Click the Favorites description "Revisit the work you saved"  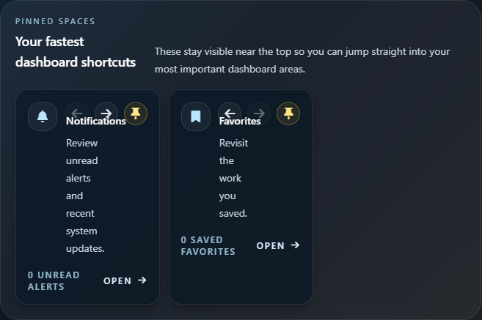[233, 178]
